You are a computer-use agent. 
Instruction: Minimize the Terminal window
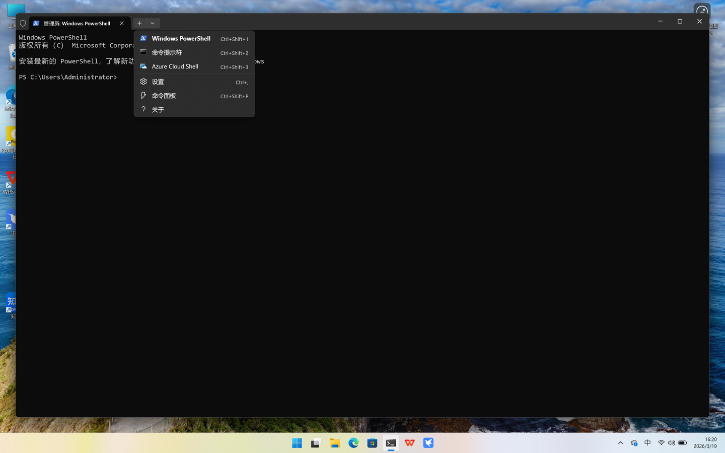point(660,21)
